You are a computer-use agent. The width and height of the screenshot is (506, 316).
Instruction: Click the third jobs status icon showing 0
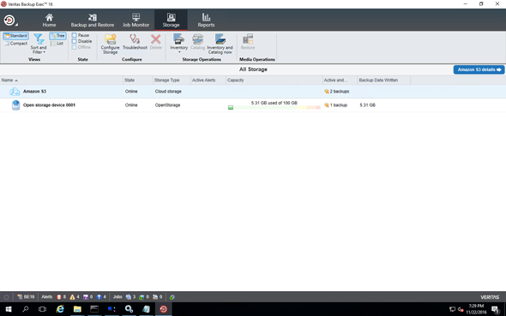(x=155, y=297)
